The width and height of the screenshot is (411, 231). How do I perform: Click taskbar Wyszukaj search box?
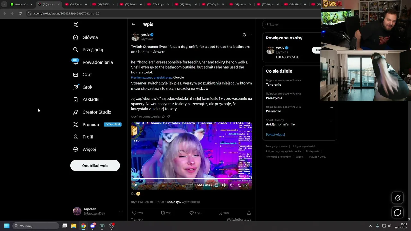36,226
